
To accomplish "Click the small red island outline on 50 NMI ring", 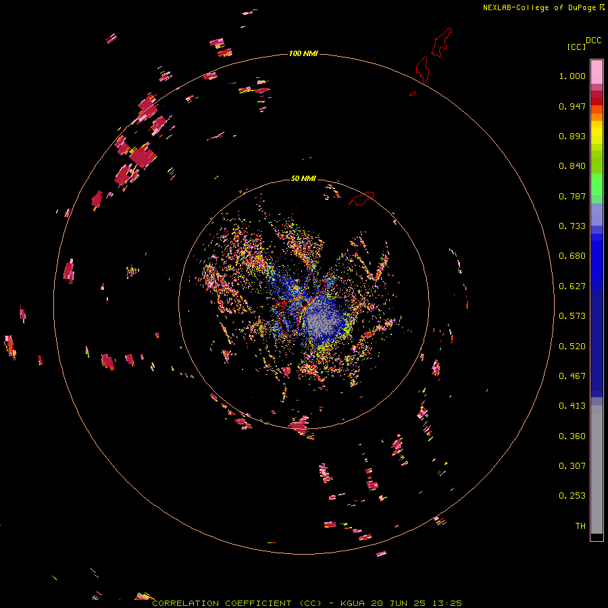I will point(362,199).
